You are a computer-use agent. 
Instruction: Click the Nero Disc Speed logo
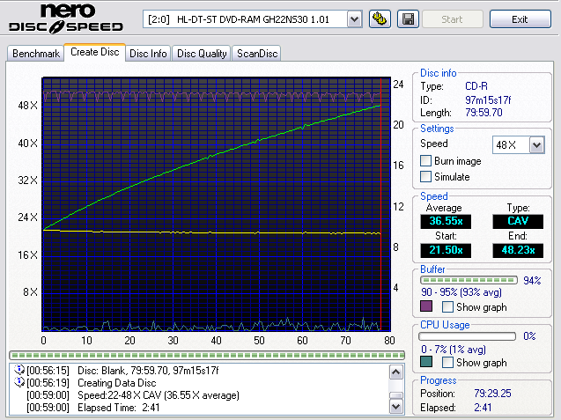coord(66,19)
